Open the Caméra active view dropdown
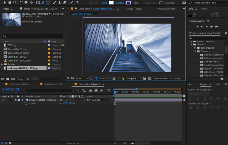 click(162, 78)
